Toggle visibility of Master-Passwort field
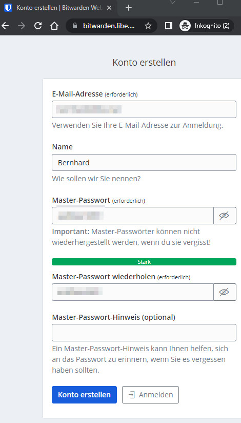This screenshot has height=423, width=241. coord(225,216)
